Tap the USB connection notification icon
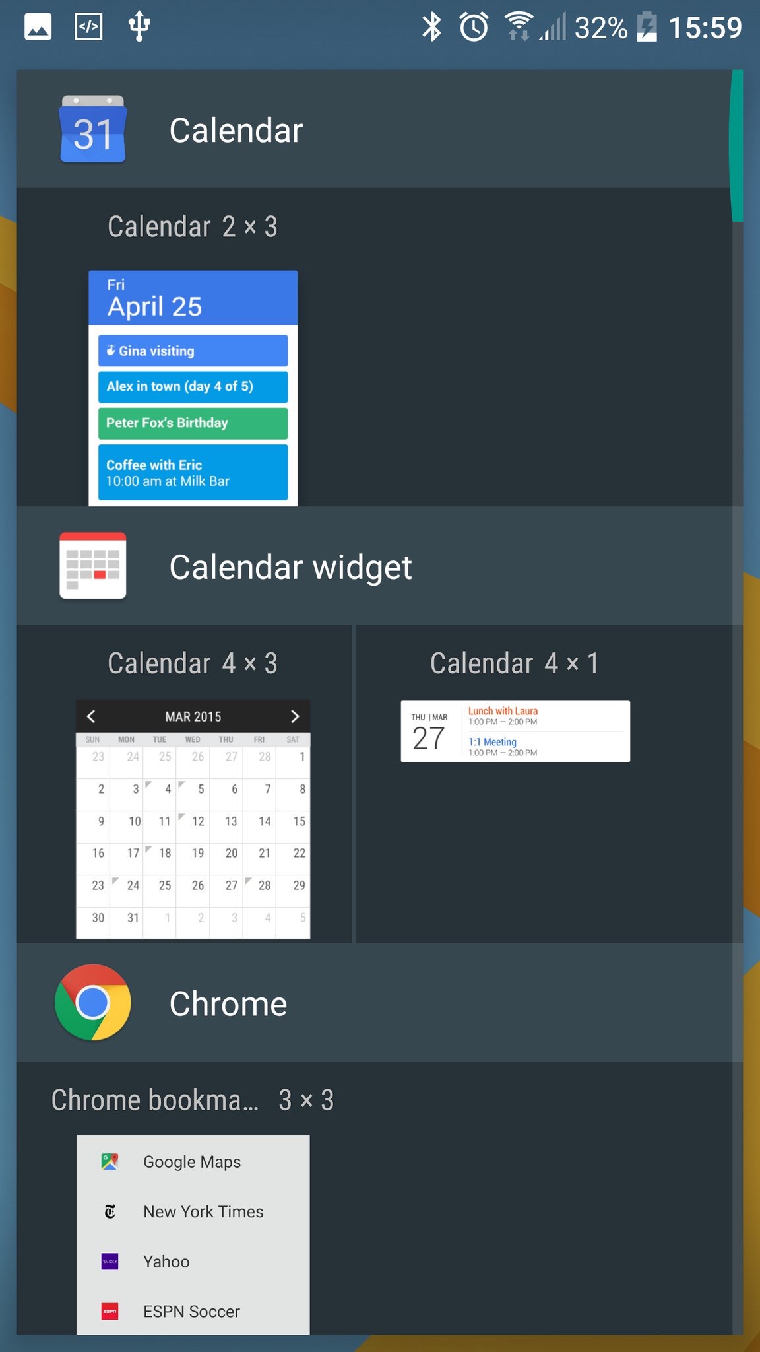 point(139,27)
